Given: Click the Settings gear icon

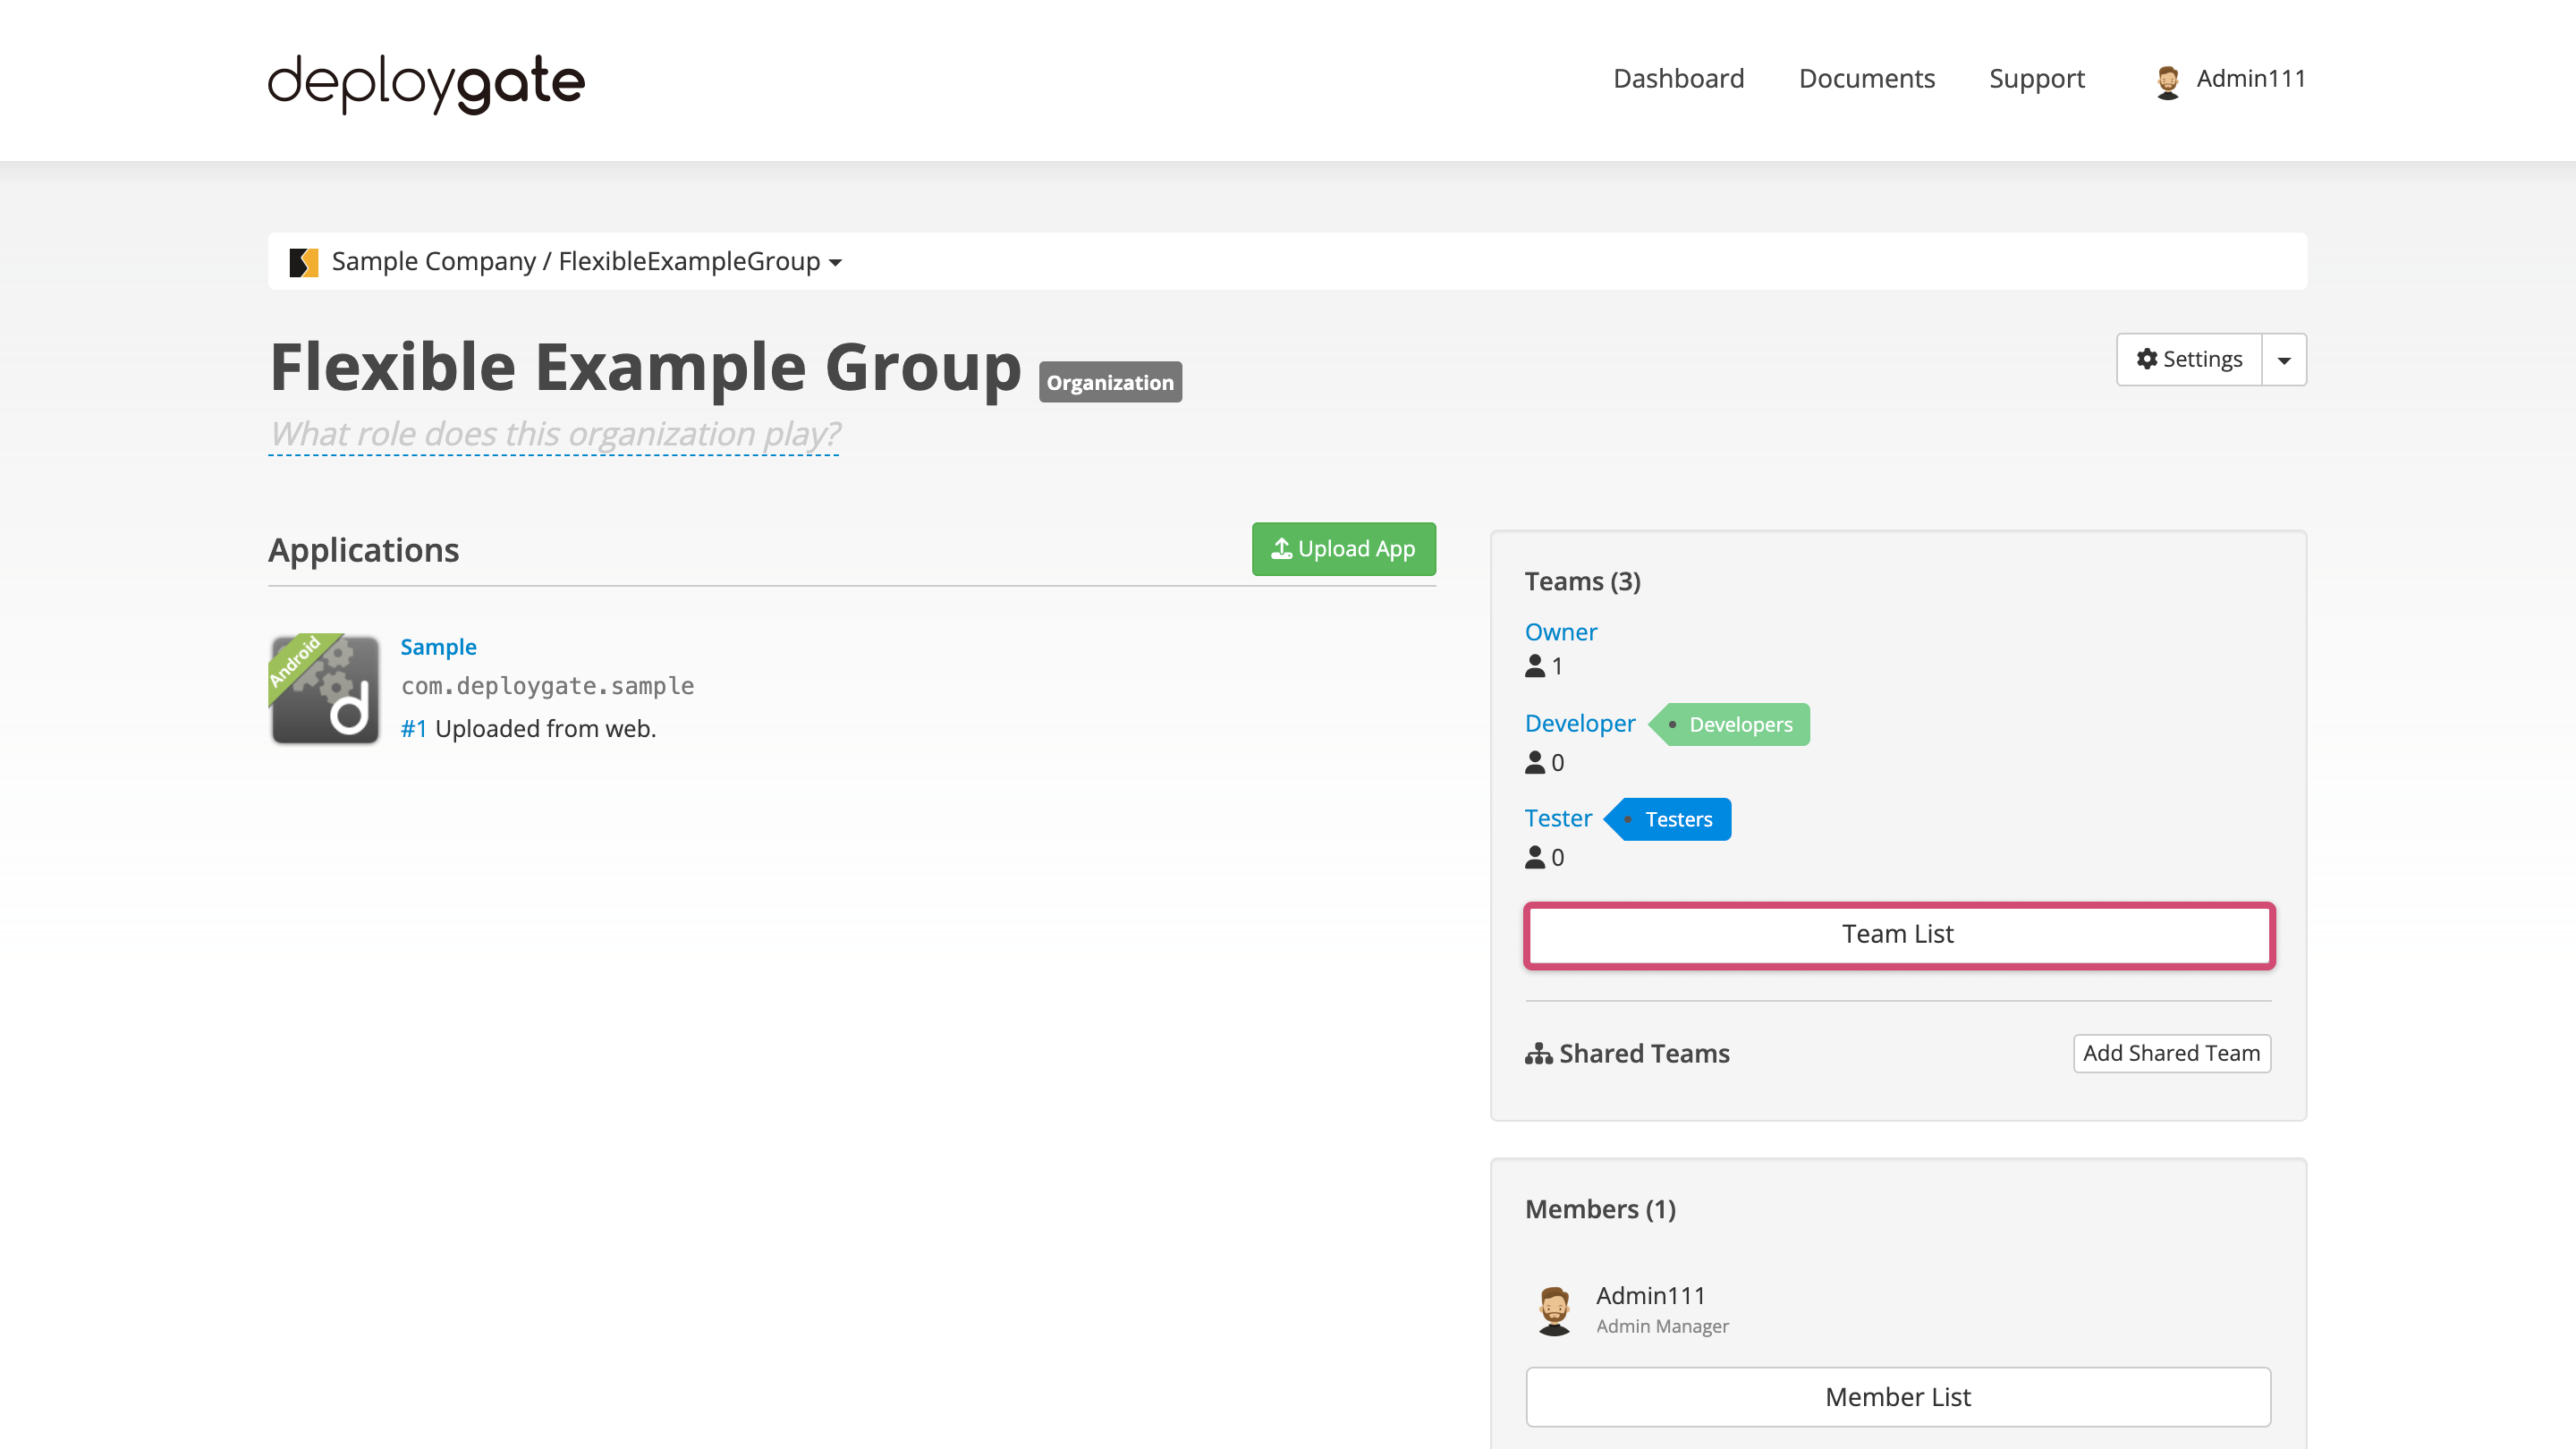Looking at the screenshot, I should point(2148,359).
